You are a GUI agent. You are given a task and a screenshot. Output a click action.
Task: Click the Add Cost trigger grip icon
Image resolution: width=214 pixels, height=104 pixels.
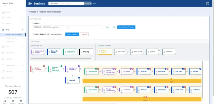164,52
